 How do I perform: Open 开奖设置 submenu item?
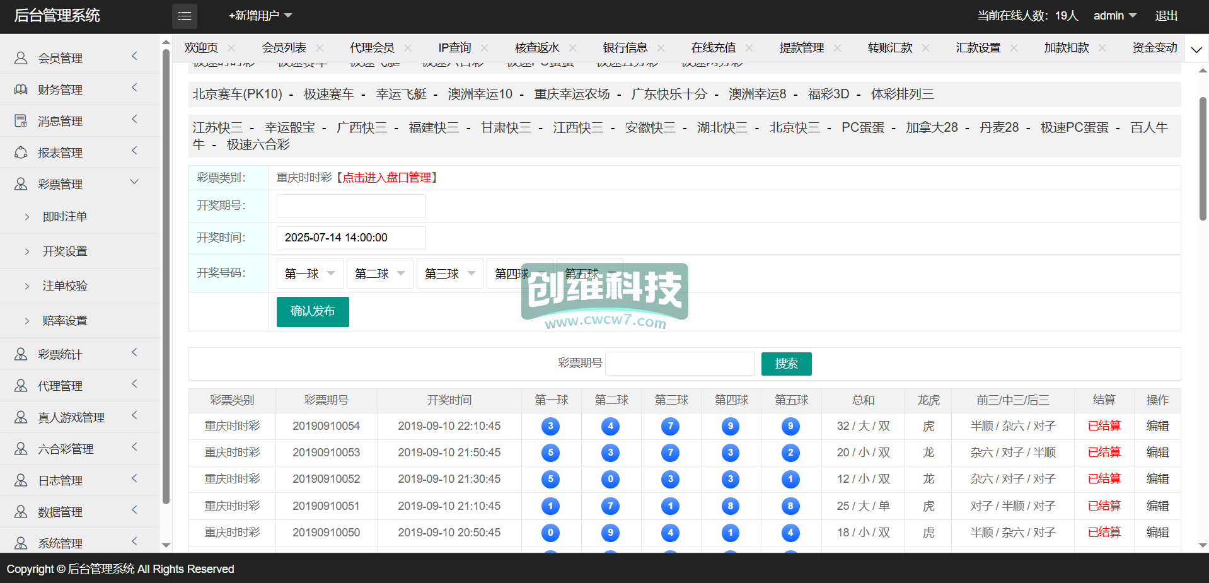pyautogui.click(x=65, y=251)
